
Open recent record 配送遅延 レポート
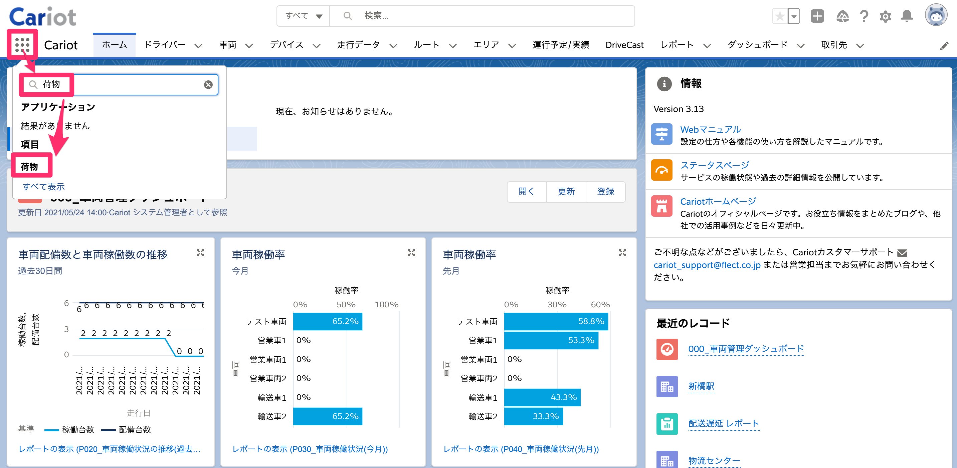(724, 423)
